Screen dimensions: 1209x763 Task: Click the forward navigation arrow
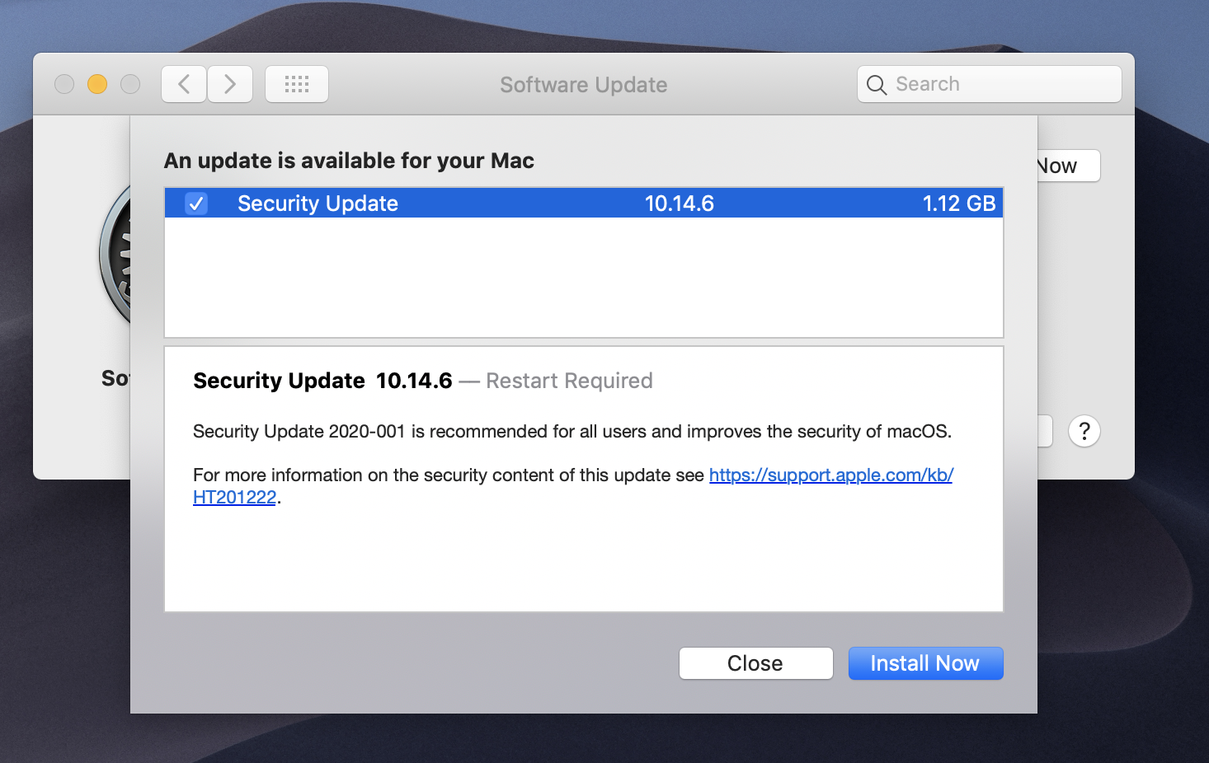click(230, 84)
